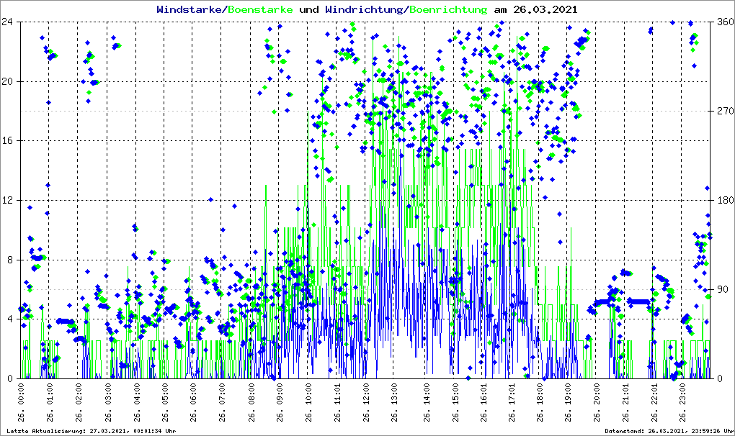This screenshot has height=436, width=735.
Task: Click the '26. 15:00' time label
Action: point(455,403)
